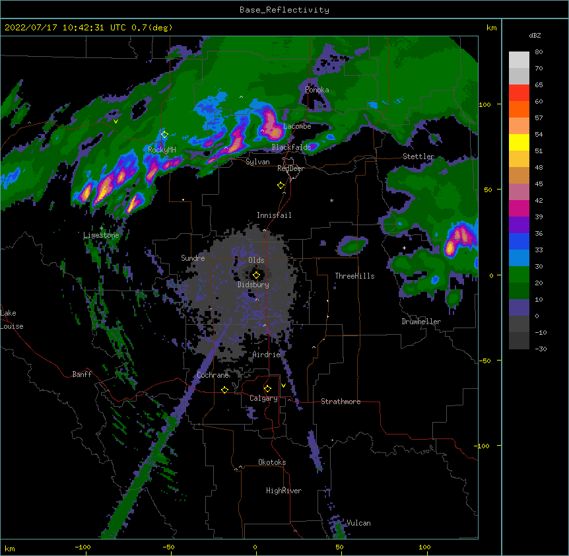Image resolution: width=569 pixels, height=556 pixels.
Task: Click the yellow V marker northwest of RockyMH
Action: tap(116, 122)
